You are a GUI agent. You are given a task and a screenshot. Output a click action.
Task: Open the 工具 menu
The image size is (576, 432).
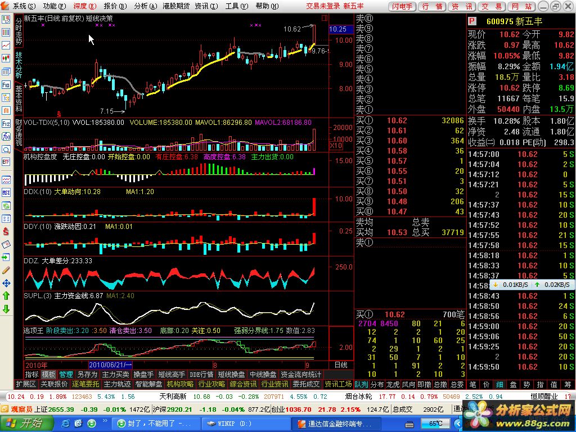[x=237, y=6]
